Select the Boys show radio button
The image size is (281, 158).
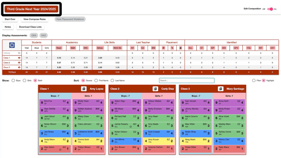point(13,80)
